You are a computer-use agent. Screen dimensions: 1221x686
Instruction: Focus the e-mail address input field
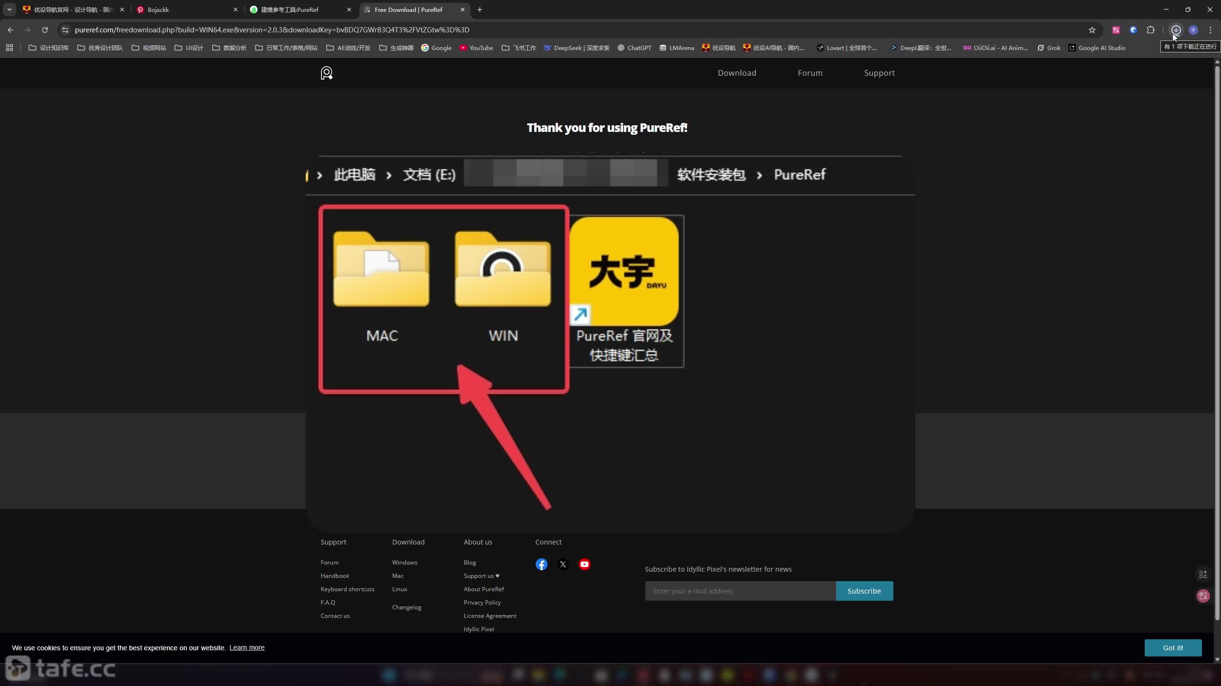pyautogui.click(x=740, y=591)
